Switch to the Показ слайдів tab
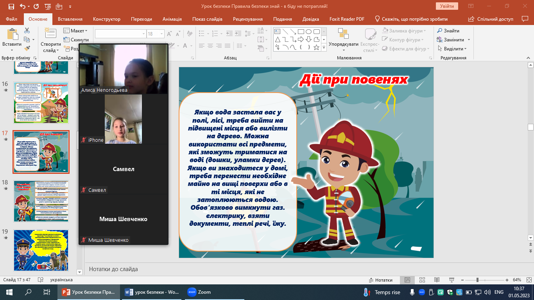This screenshot has width=534, height=300. tap(207, 19)
